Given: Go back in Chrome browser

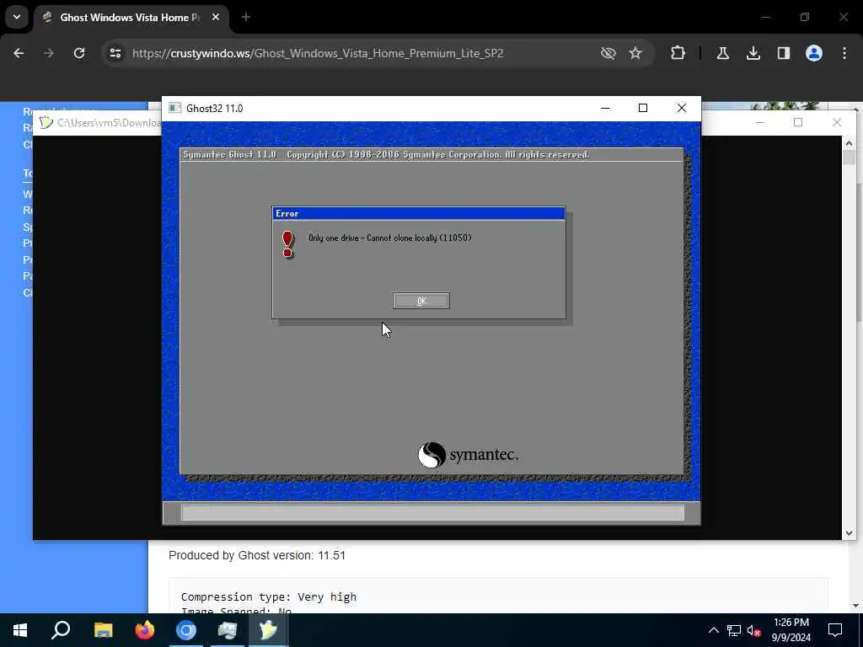Looking at the screenshot, I should 19,53.
